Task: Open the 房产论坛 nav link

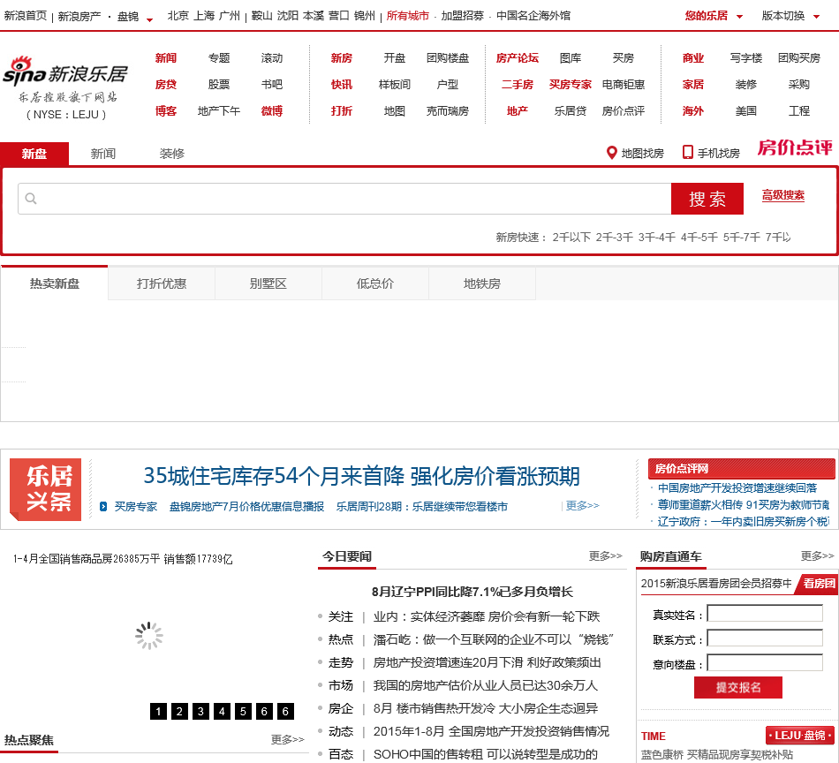Action: (x=517, y=57)
